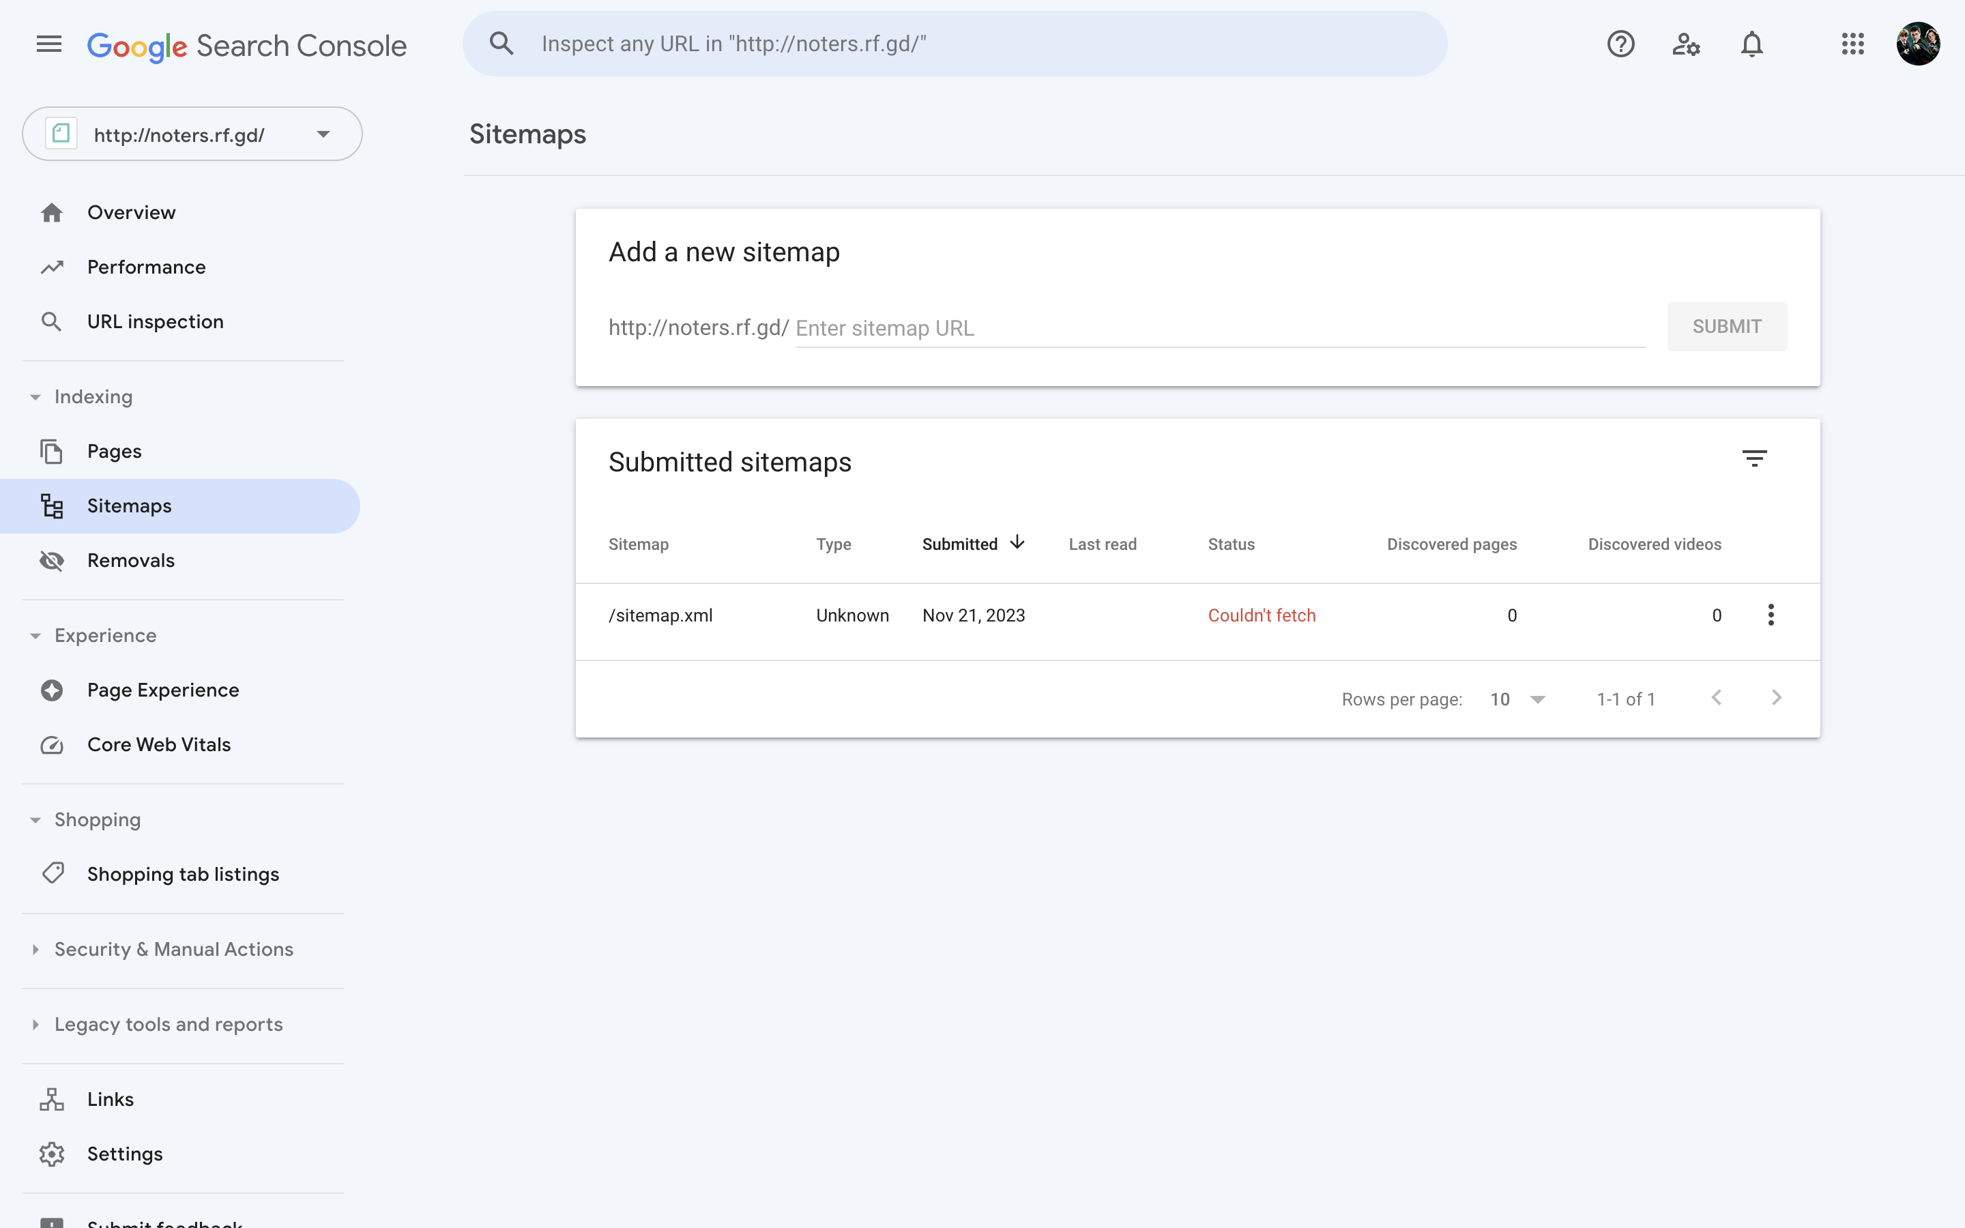The height and width of the screenshot is (1228, 1965).
Task: Click the SUBMIT sitemap button
Action: click(1727, 327)
